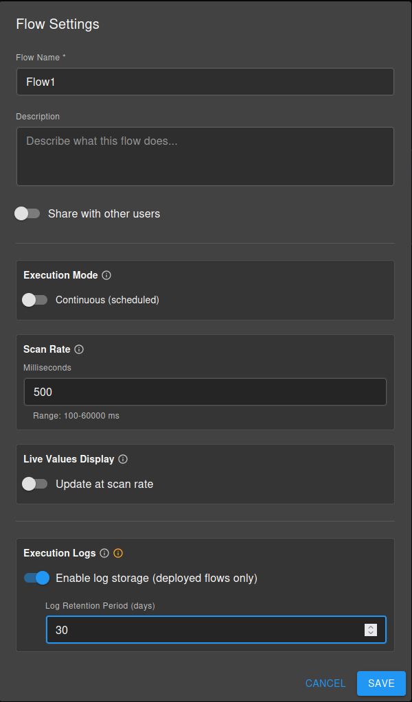Click the Execution Mode info icon
The height and width of the screenshot is (702, 412).
pyautogui.click(x=106, y=275)
